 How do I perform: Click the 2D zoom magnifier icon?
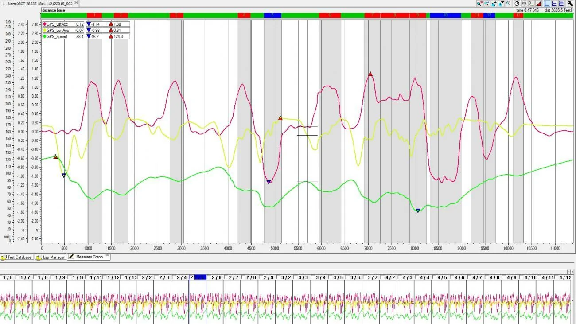tap(479, 4)
